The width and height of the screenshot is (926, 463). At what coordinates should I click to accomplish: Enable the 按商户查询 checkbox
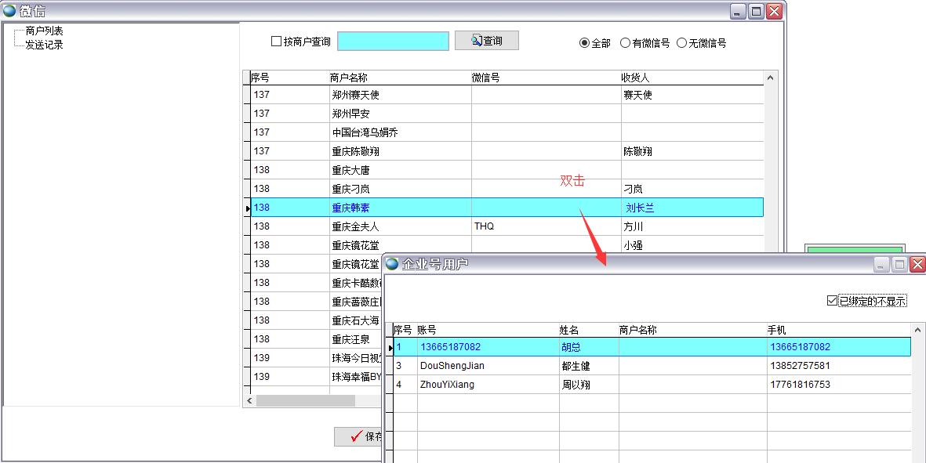click(276, 42)
